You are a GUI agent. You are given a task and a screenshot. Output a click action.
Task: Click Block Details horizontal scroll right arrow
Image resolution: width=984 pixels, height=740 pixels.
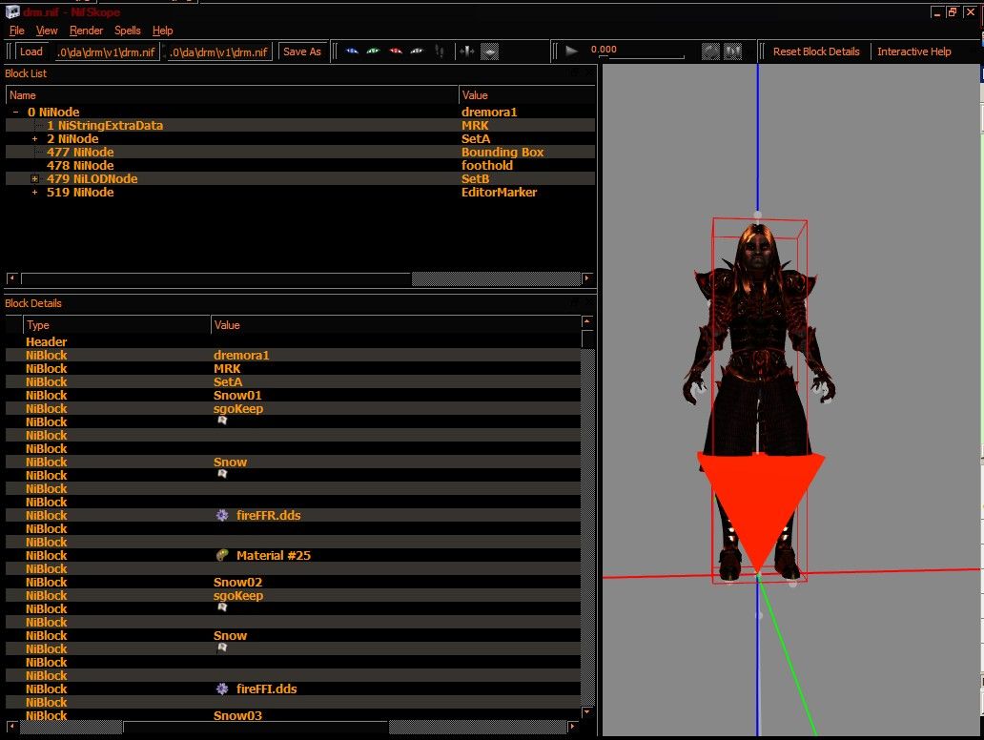(572, 727)
